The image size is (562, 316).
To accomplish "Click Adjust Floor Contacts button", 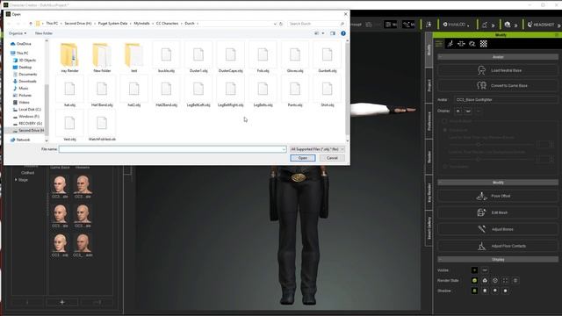I will [498, 246].
